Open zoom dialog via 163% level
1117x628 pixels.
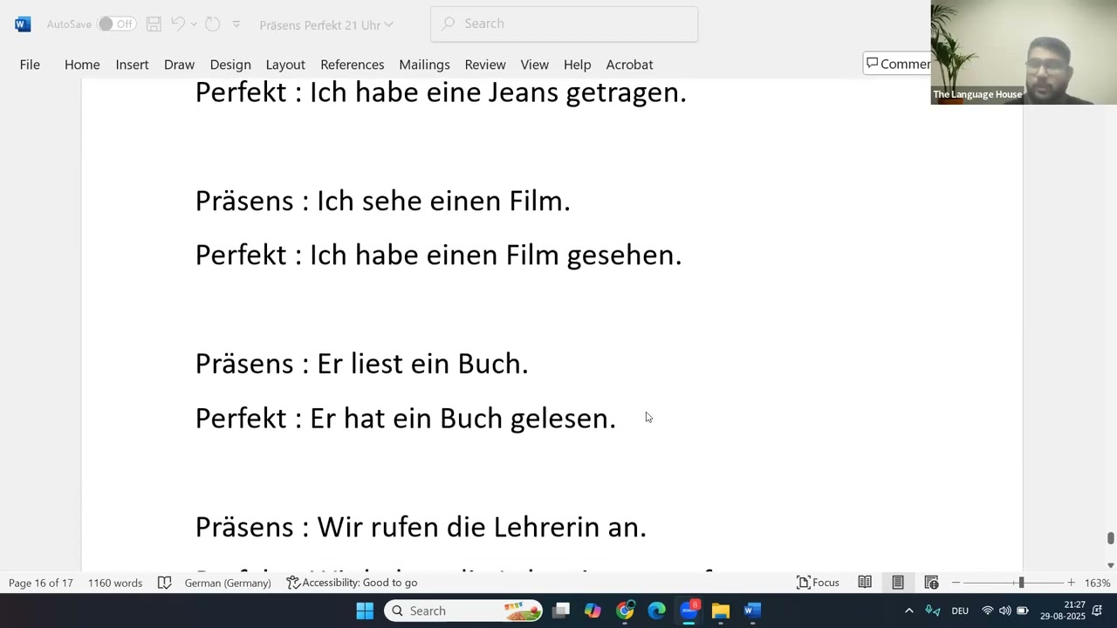(x=1097, y=583)
